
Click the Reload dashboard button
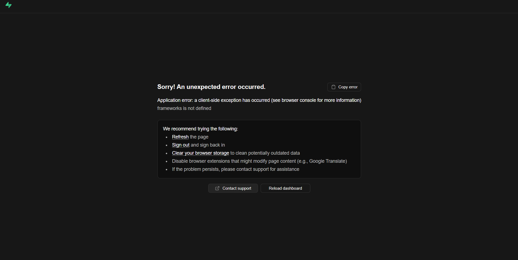tap(285, 188)
